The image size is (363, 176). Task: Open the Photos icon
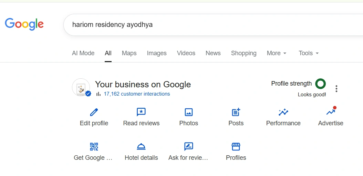tap(189, 112)
